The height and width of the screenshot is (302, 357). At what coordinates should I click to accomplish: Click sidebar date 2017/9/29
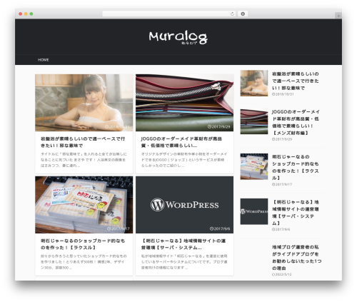[x=282, y=139]
